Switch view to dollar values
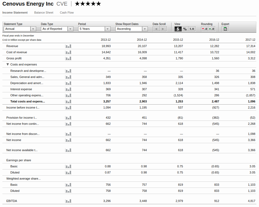259x207 pixels. tap(178, 29)
